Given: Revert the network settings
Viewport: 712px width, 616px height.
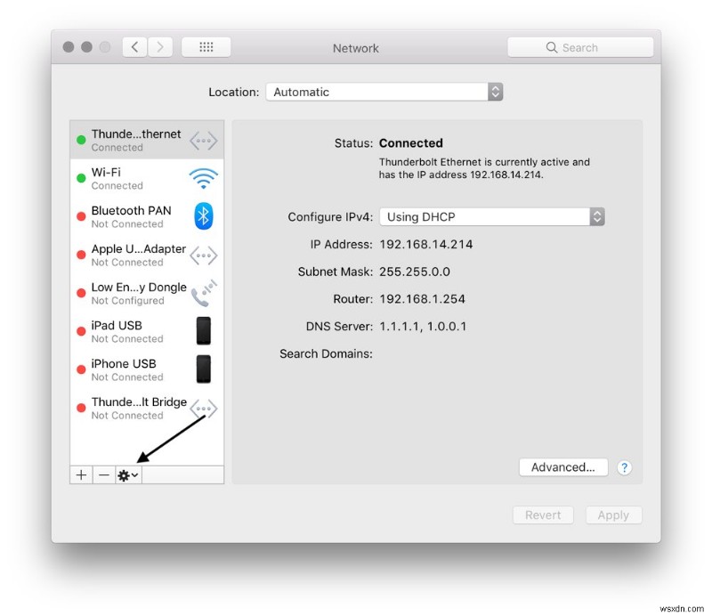Looking at the screenshot, I should (x=543, y=515).
